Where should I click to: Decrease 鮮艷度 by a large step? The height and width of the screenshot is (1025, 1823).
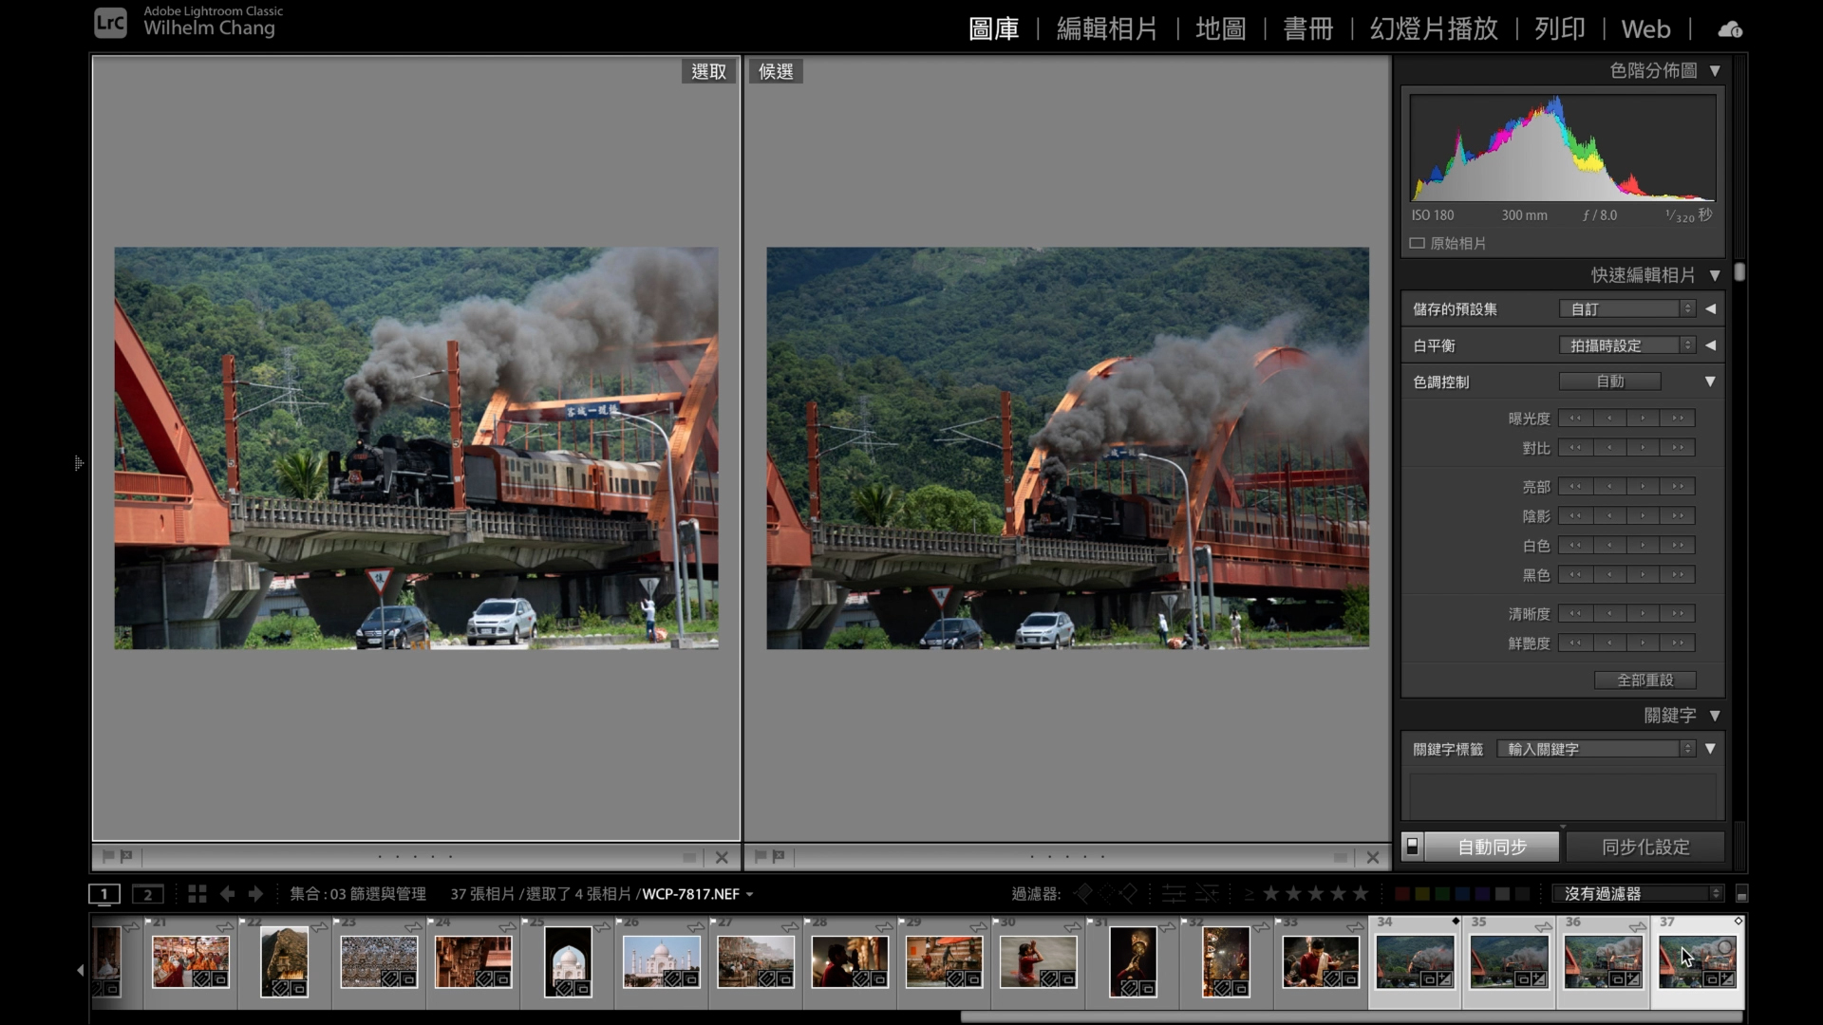1575,643
